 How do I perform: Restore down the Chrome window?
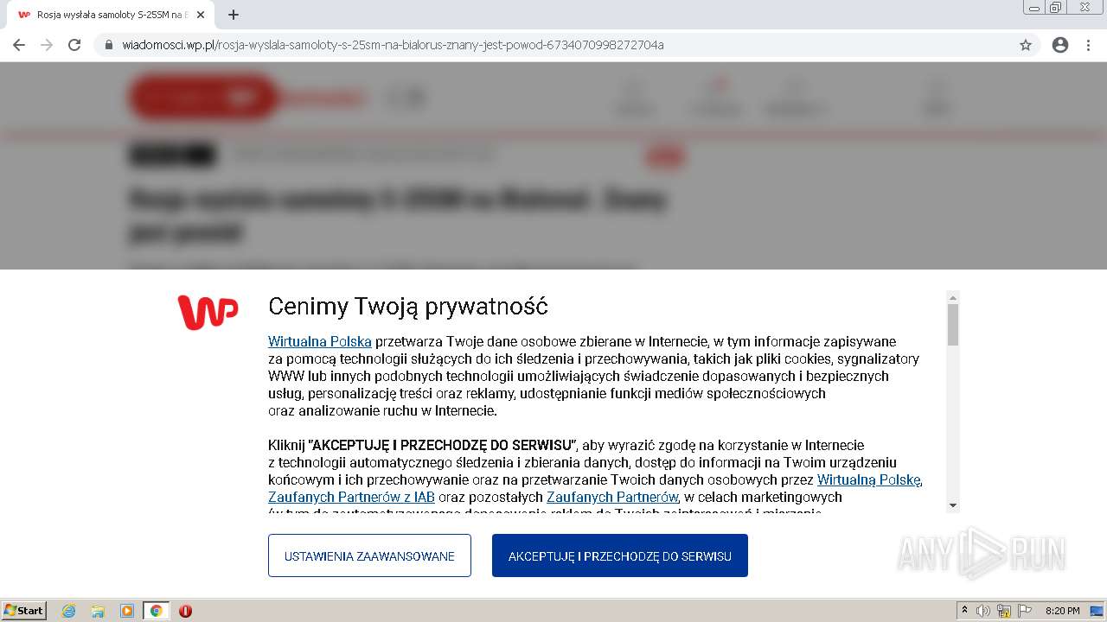[1056, 8]
